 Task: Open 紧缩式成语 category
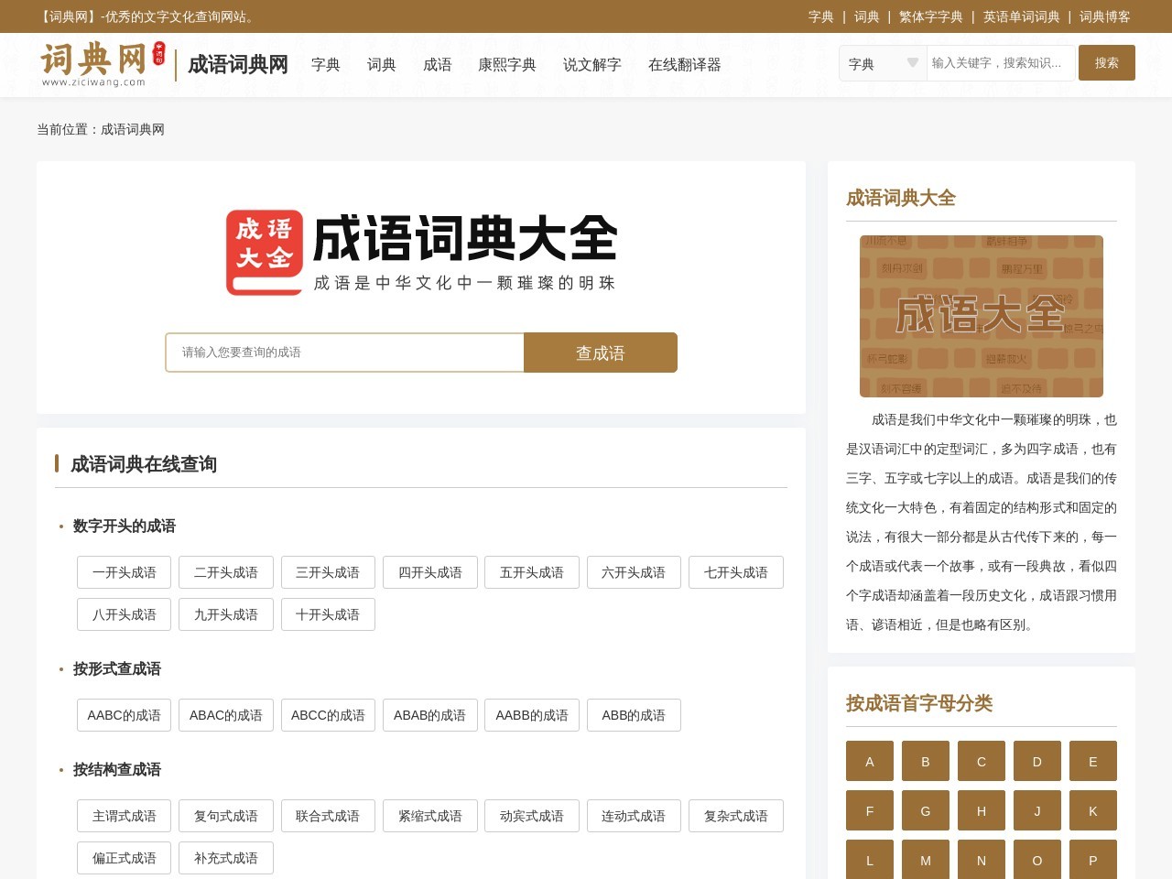point(430,816)
